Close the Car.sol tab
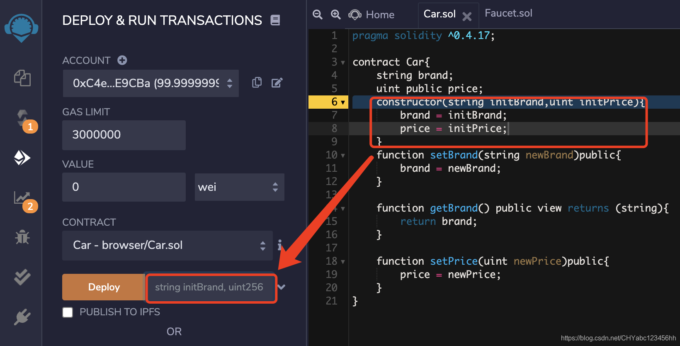680x346 pixels. 467,17
